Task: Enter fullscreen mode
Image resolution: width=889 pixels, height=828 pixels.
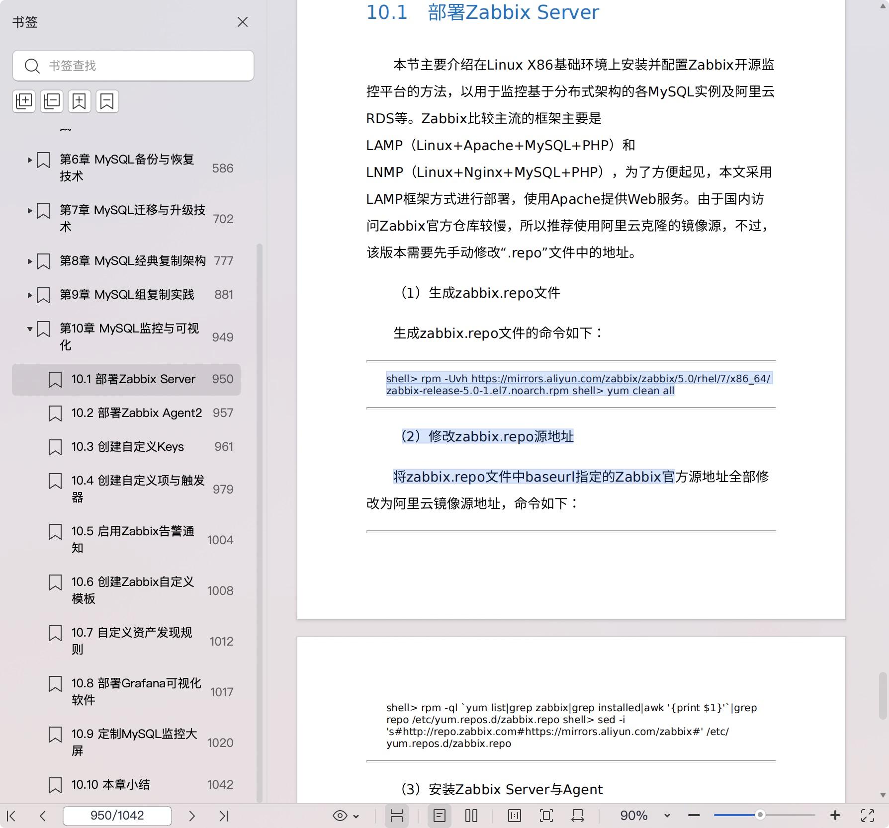Action: [x=868, y=816]
